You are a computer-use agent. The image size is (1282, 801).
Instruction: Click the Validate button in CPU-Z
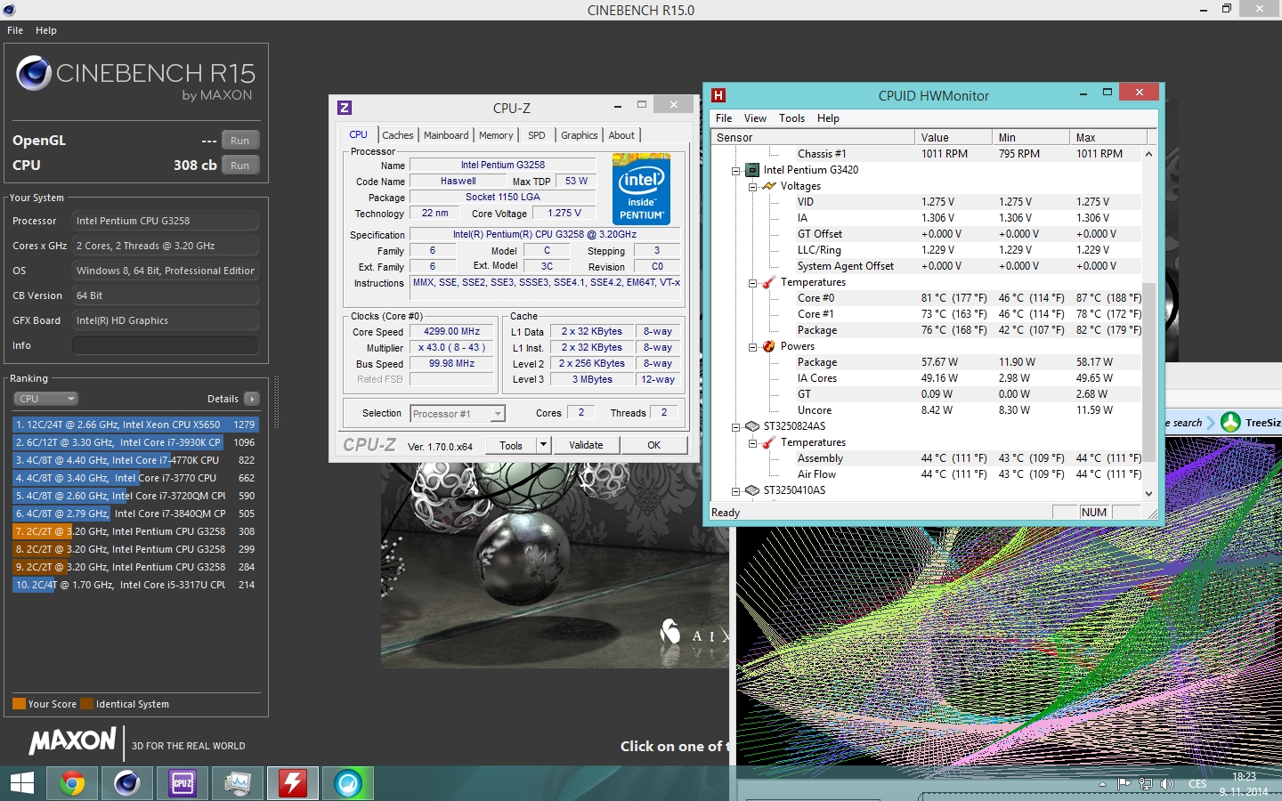[x=586, y=445]
